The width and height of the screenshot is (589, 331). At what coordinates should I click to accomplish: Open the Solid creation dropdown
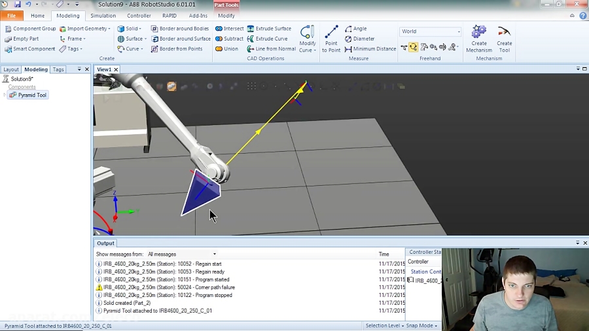(x=129, y=29)
